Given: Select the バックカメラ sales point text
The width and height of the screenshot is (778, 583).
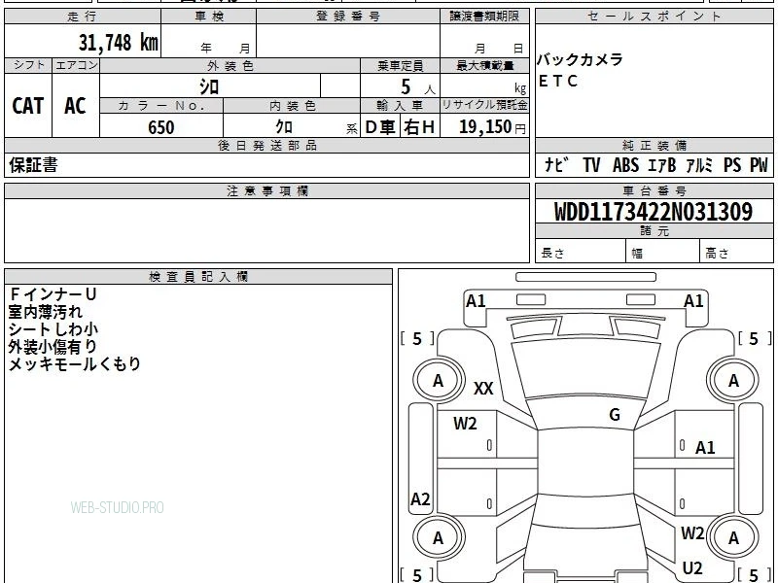Looking at the screenshot, I should coord(580,59).
